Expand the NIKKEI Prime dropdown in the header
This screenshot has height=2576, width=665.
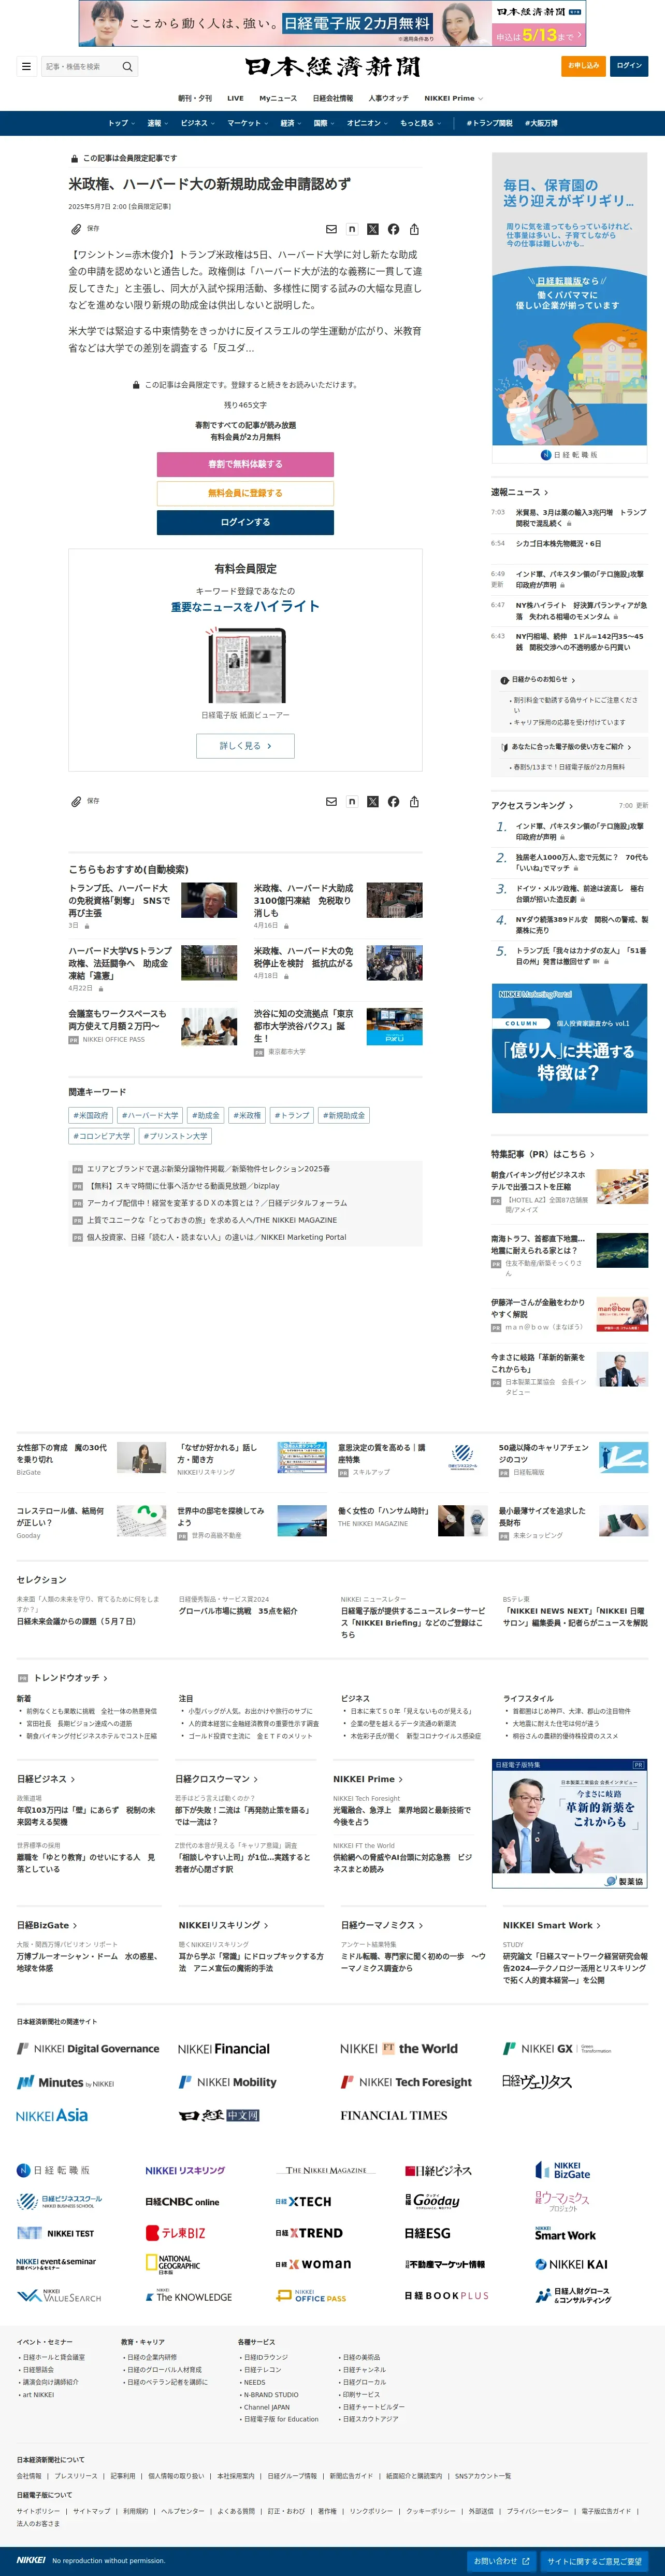[453, 98]
